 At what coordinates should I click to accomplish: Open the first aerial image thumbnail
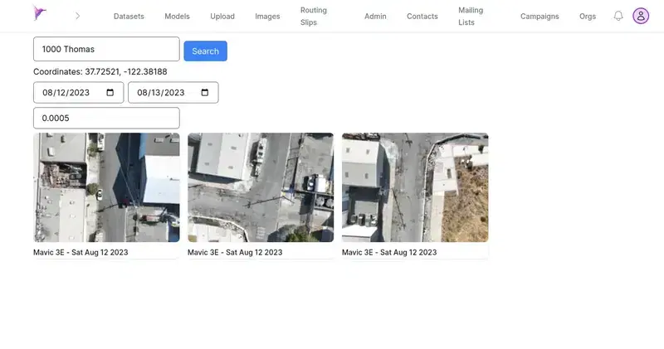[x=106, y=187]
